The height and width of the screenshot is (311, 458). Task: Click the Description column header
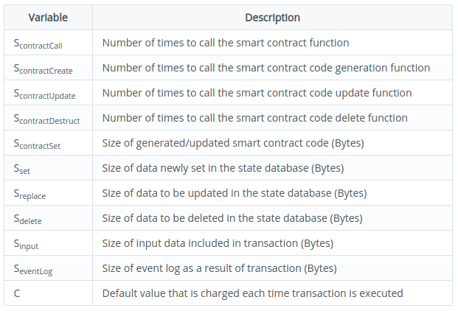(x=272, y=18)
